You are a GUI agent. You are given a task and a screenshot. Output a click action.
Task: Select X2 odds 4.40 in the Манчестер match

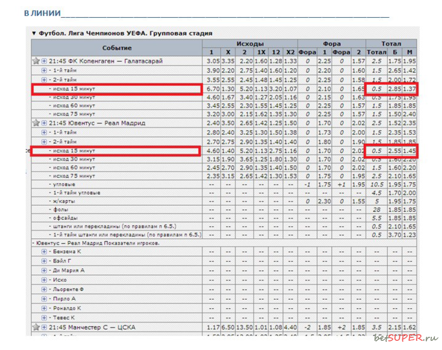coord(290,327)
